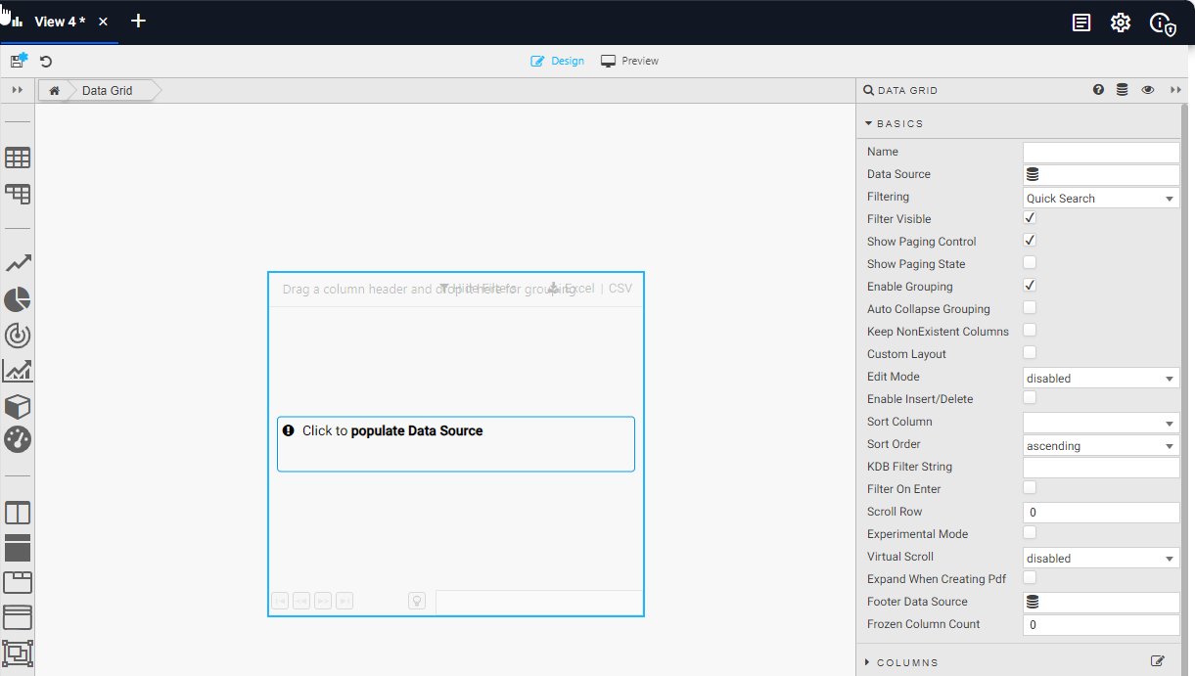This screenshot has height=676, width=1195.
Task: Click the KDB Filter String field
Action: pyautogui.click(x=1101, y=468)
